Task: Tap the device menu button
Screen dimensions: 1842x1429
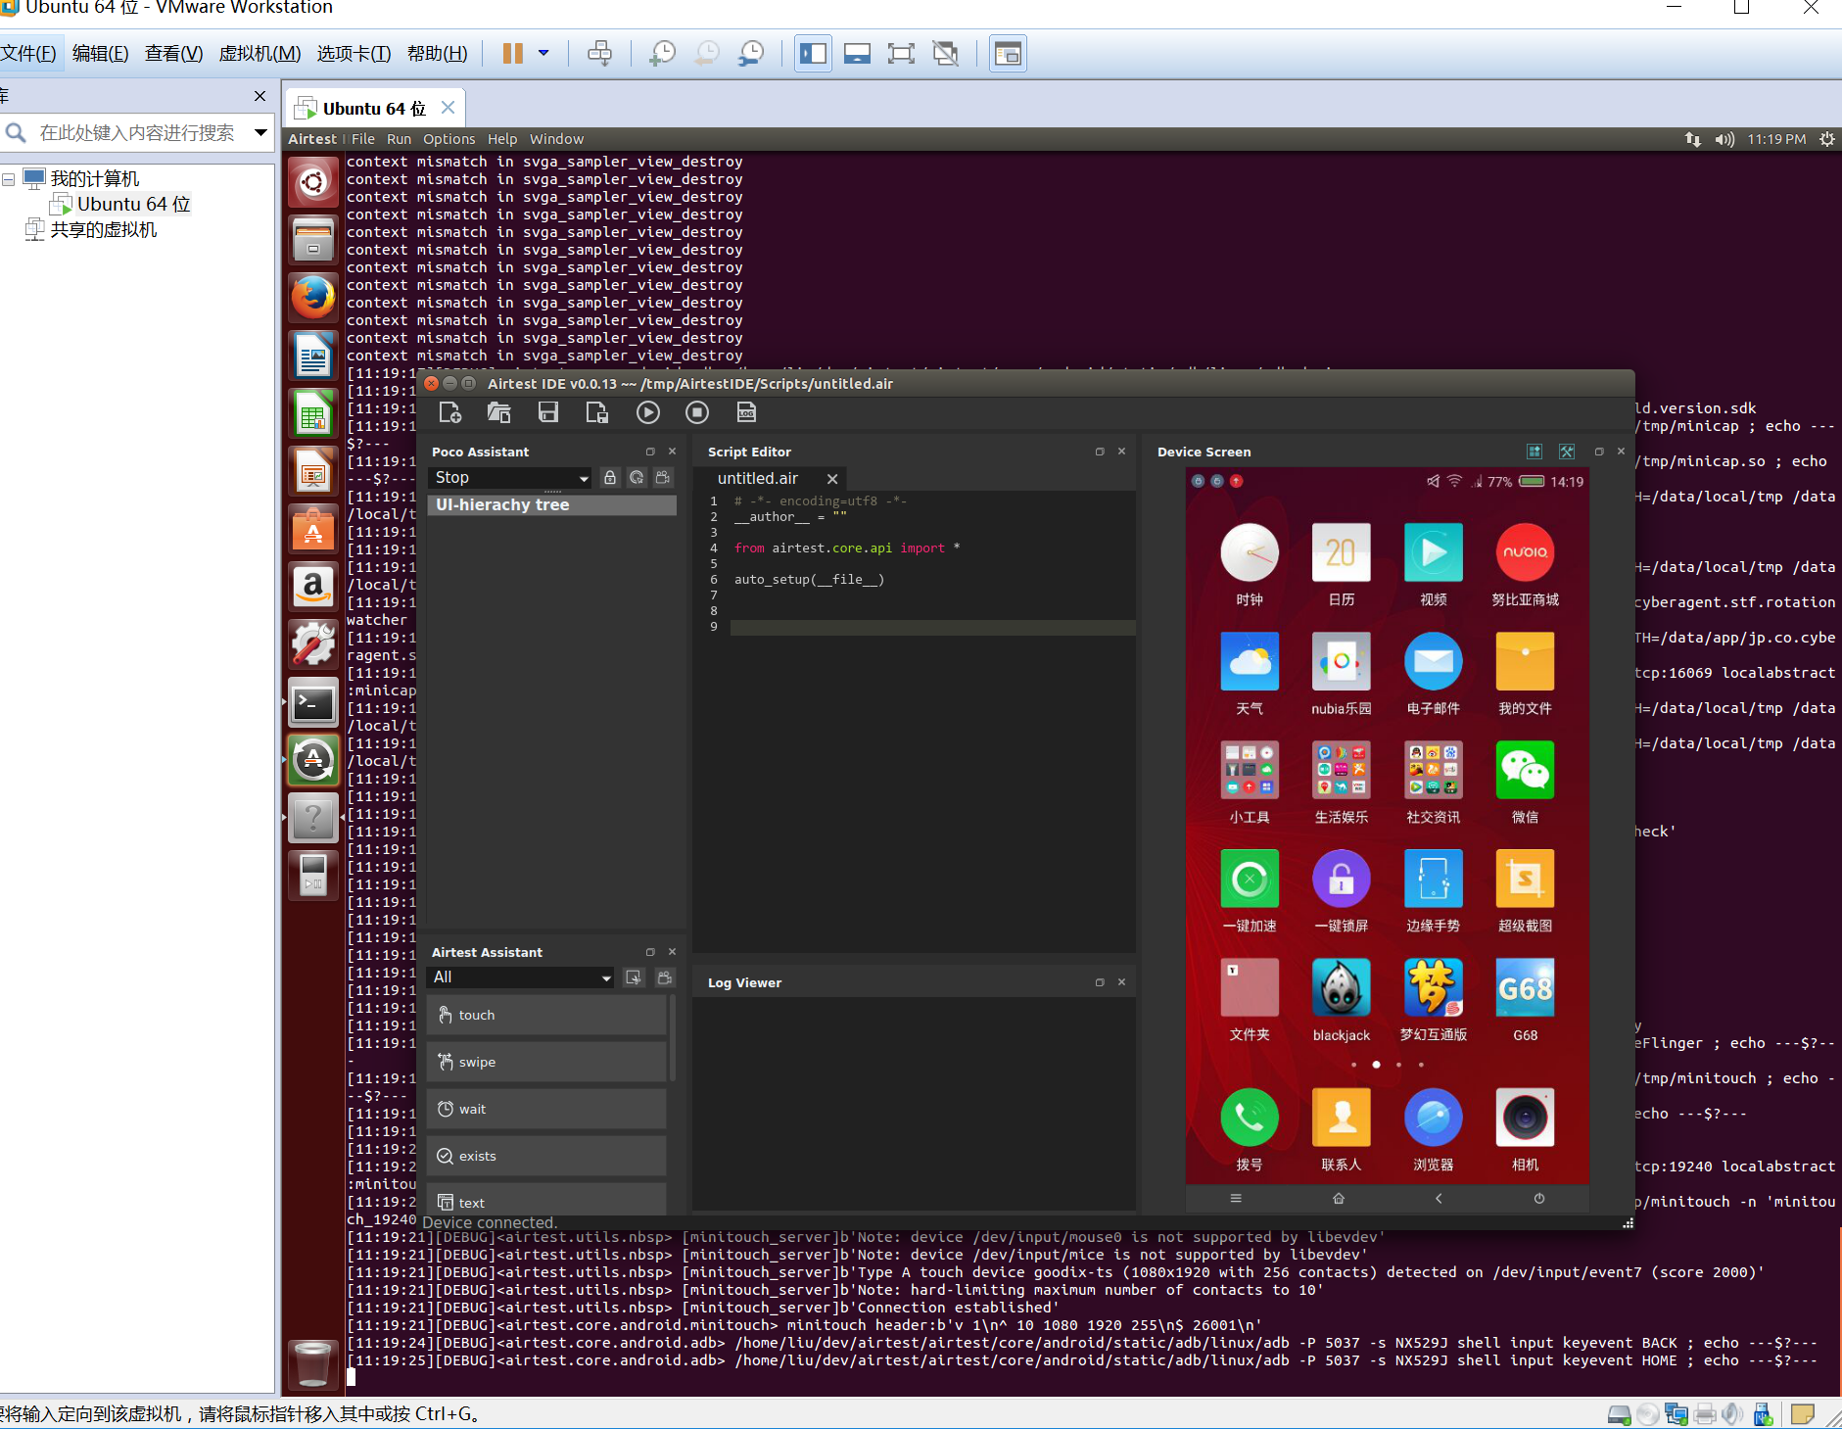Action: [1236, 1198]
